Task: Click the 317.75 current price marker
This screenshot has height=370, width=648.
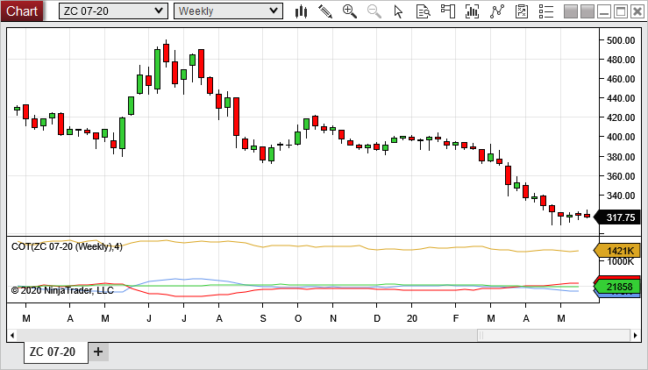Action: coord(619,217)
